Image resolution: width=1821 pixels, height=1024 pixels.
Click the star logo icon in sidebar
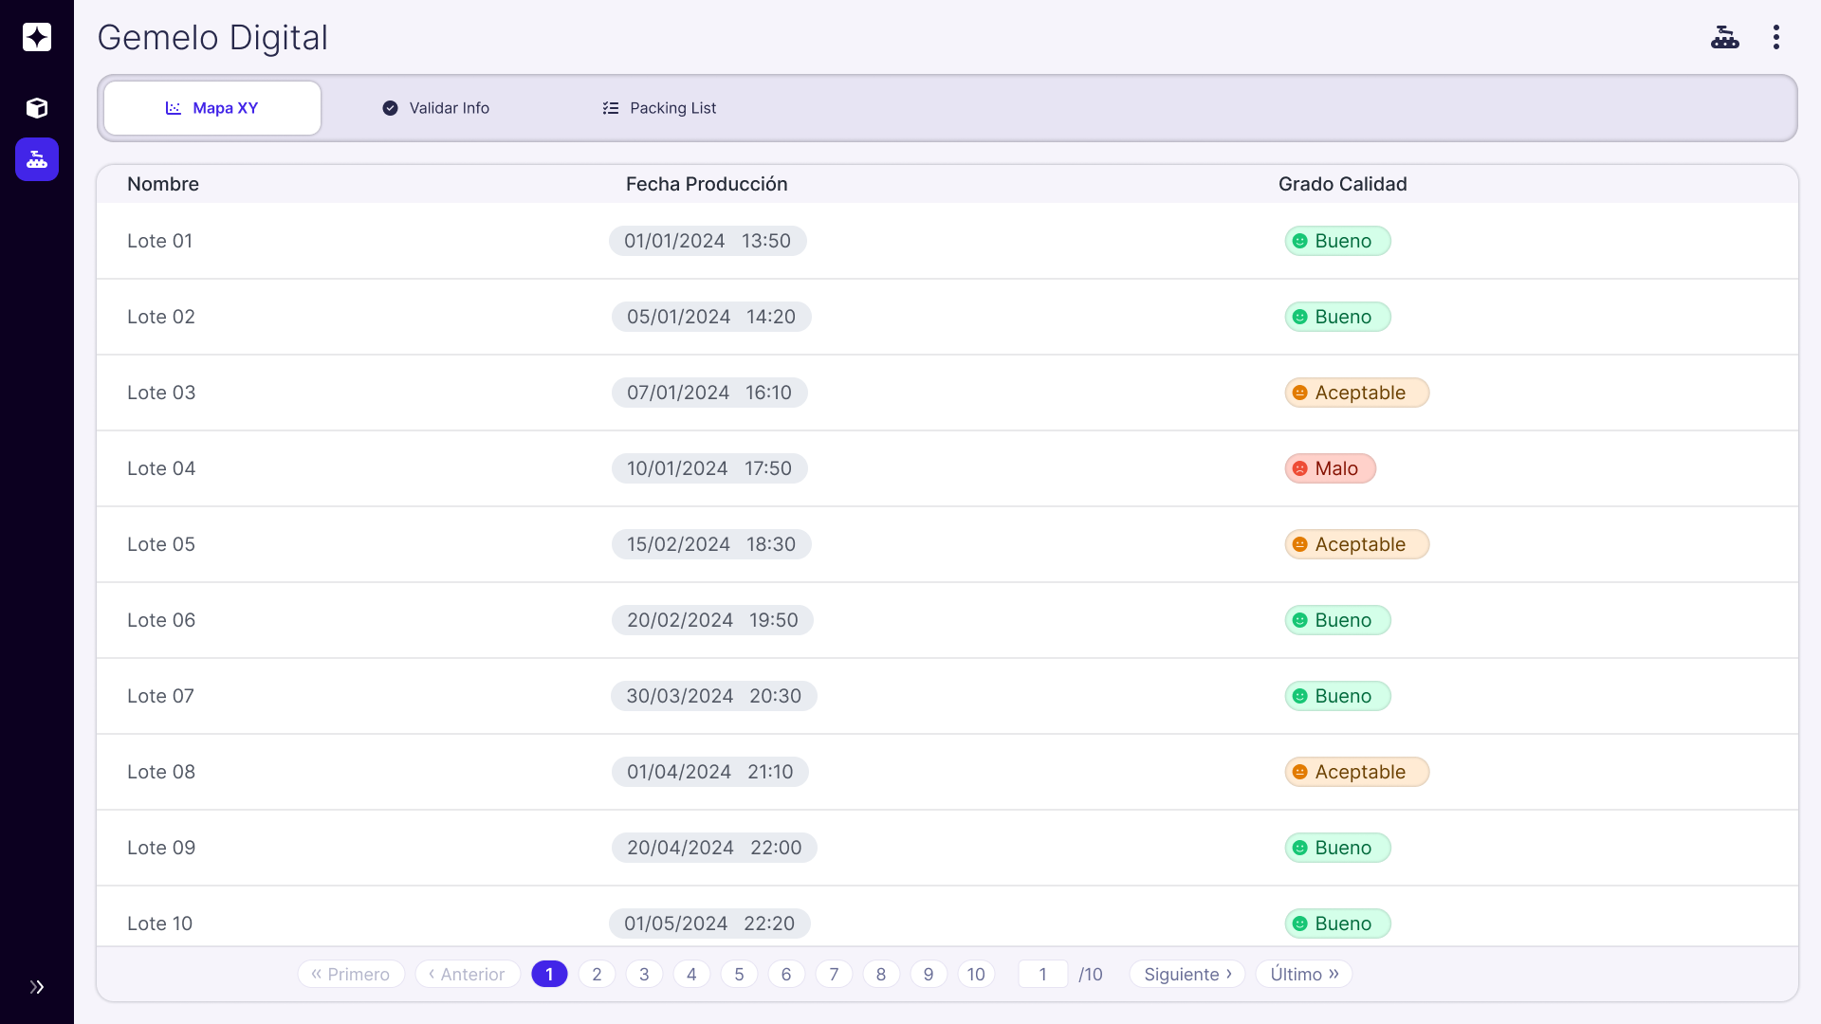tap(37, 37)
